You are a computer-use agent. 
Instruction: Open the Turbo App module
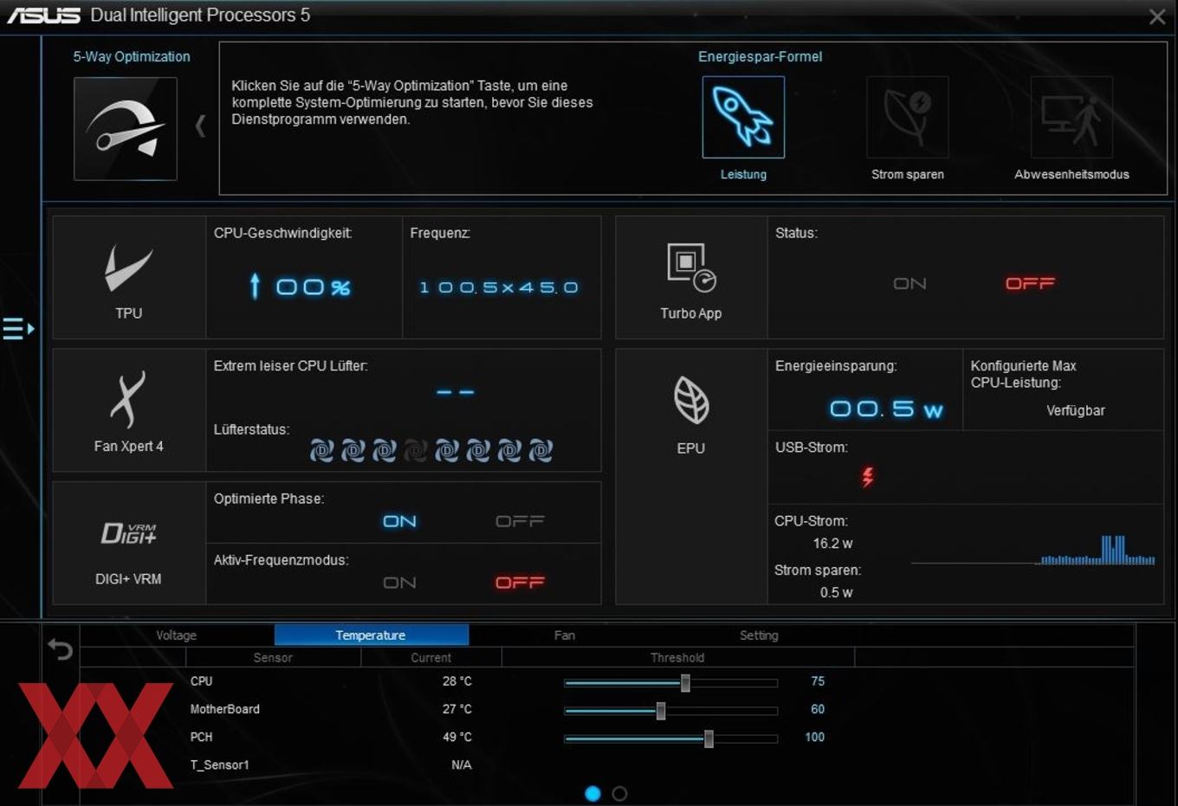point(691,277)
